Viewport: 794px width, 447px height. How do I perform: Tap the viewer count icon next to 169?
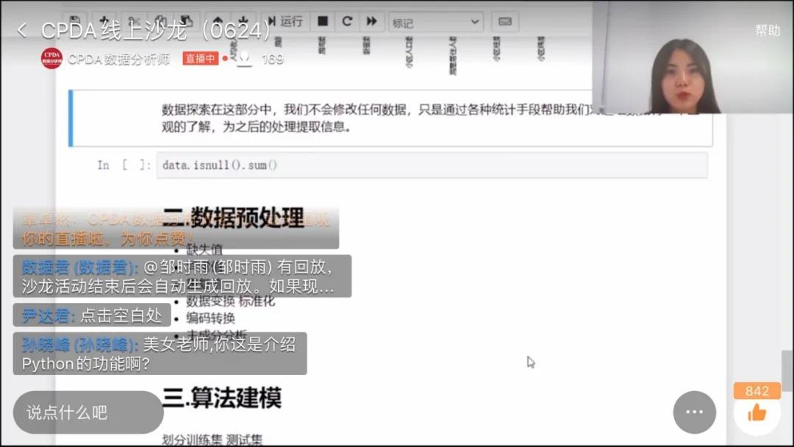coord(245,59)
